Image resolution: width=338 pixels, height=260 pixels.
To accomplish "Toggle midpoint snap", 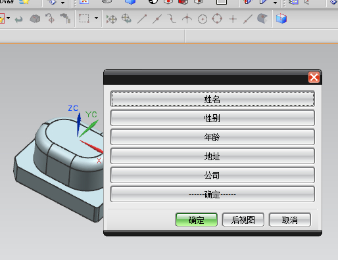I will (x=157, y=19).
